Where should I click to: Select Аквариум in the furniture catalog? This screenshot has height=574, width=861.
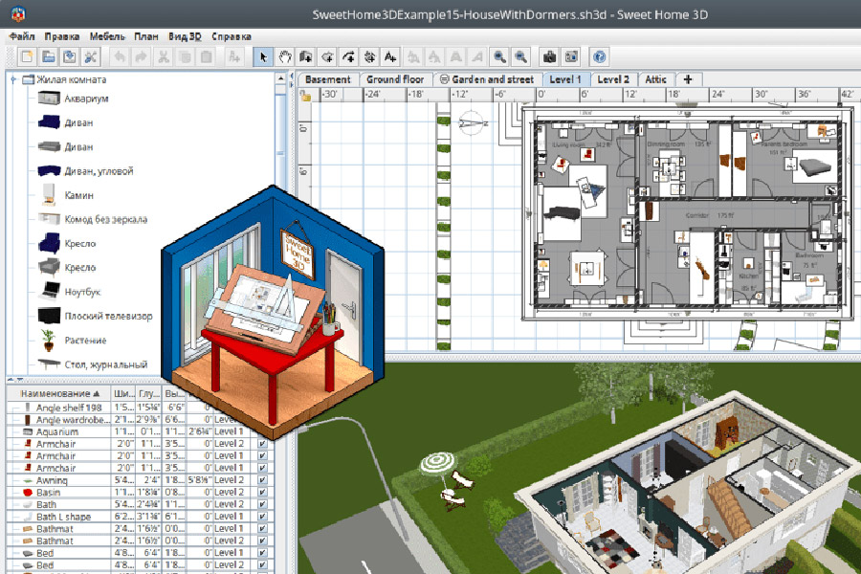coord(86,99)
